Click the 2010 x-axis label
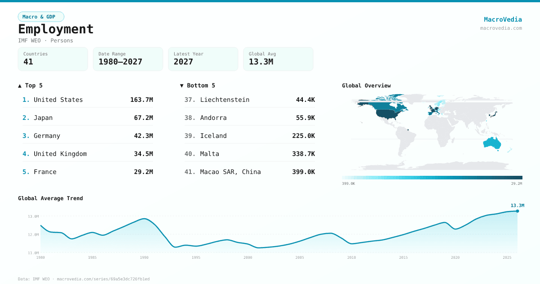 pyautogui.click(x=351, y=257)
